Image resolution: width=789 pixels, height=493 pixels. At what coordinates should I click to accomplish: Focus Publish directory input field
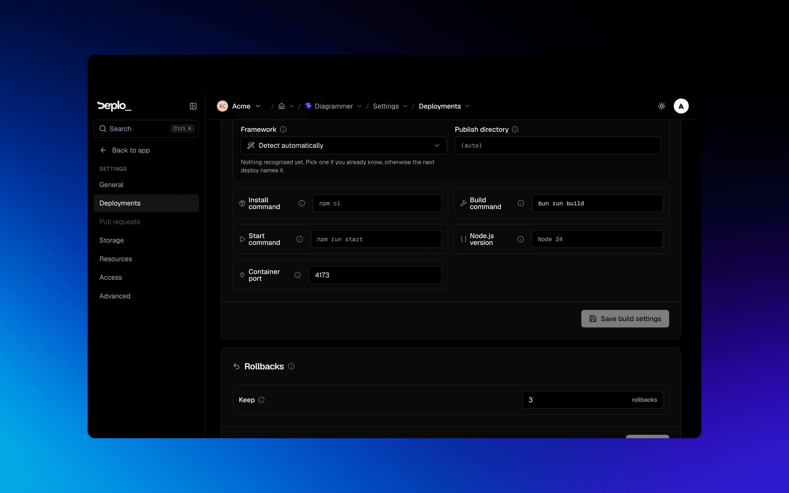coord(558,146)
